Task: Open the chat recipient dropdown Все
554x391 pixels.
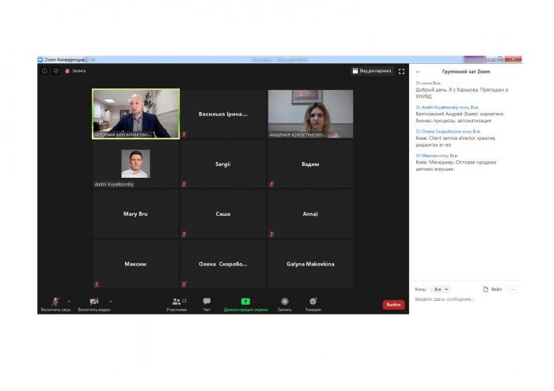Action: (x=441, y=289)
